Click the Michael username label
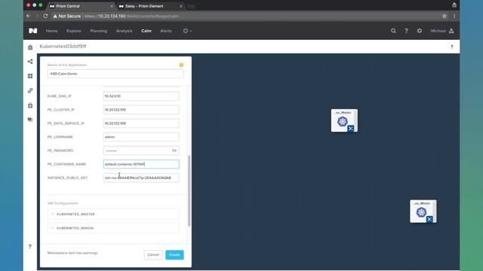This screenshot has height=271, width=483. click(x=438, y=31)
